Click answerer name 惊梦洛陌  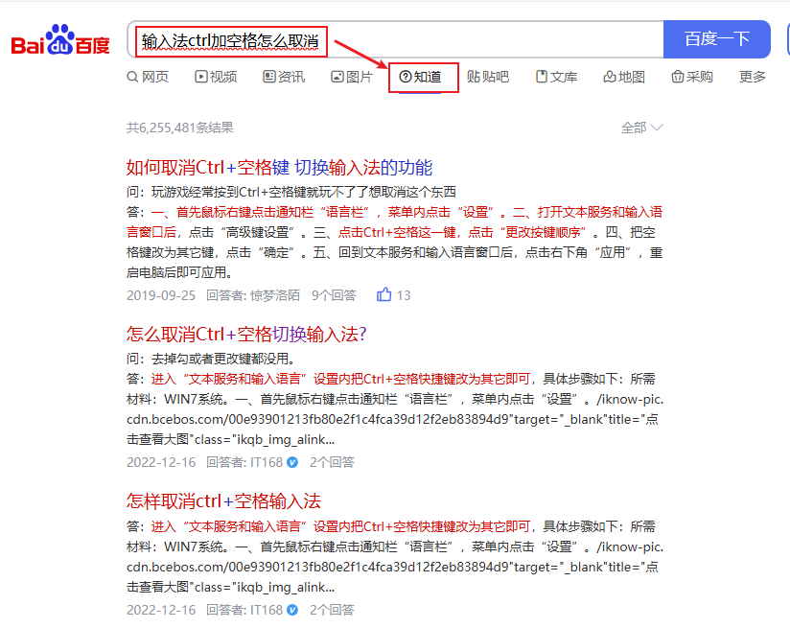(x=274, y=295)
